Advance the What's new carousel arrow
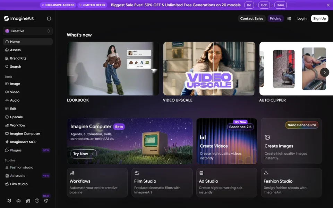This screenshot has width=333, height=208. point(325,72)
